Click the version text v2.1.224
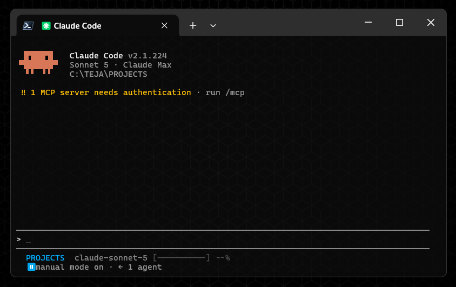 147,56
